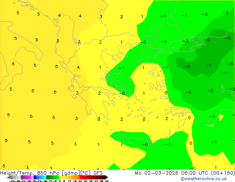
Task: Click the '54' label on the color scale
Action: 107,181
